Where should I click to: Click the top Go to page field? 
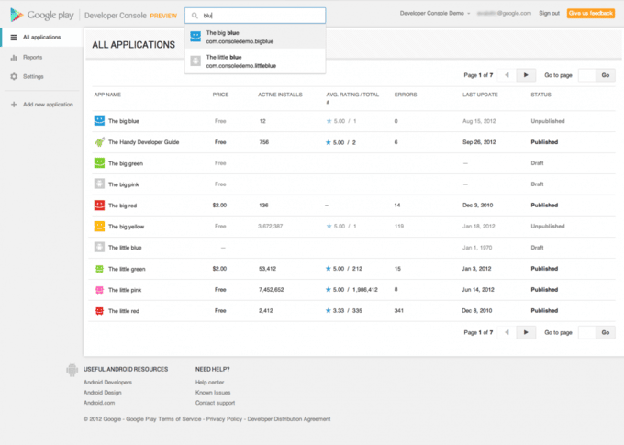click(587, 75)
